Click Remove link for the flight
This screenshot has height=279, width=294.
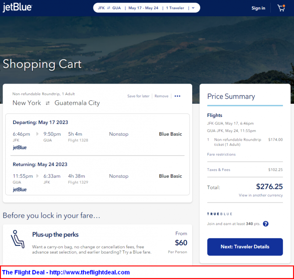tap(161, 96)
